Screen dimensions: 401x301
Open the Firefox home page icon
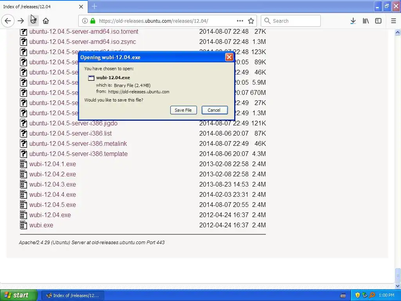pos(46,21)
